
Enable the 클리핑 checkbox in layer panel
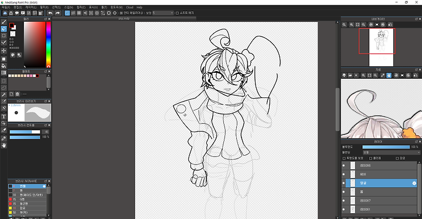370,159
